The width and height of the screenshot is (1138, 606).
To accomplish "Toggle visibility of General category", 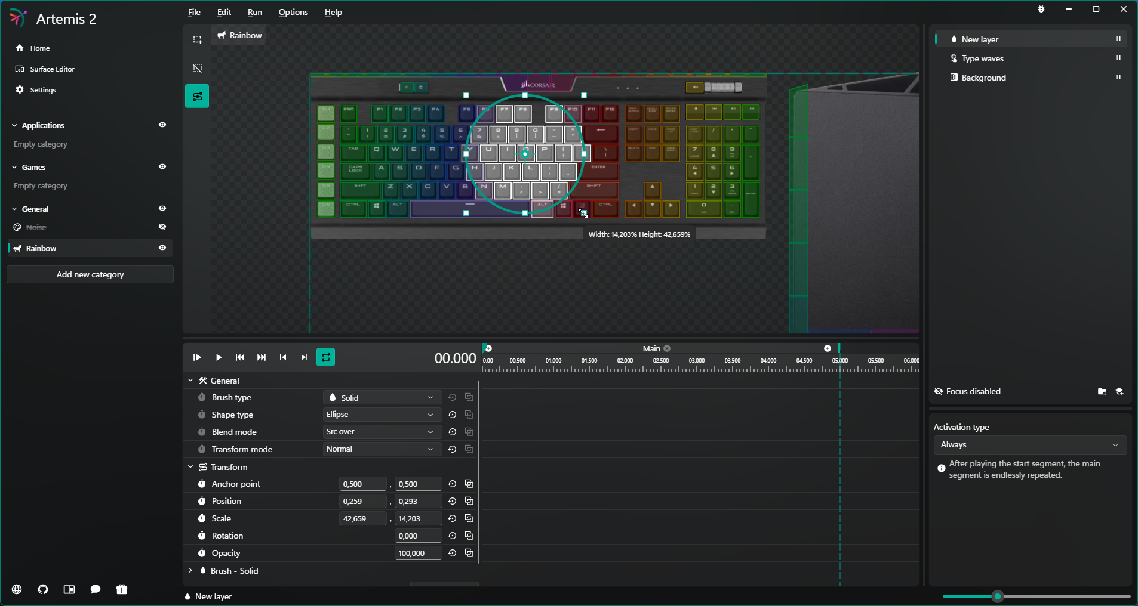I will pyautogui.click(x=162, y=208).
